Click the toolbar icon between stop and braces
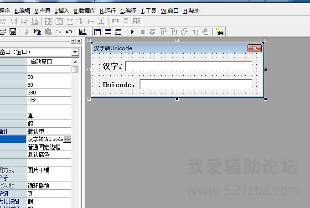Image resolution: width=310 pixels, height=208 pixels. pyautogui.click(x=153, y=31)
